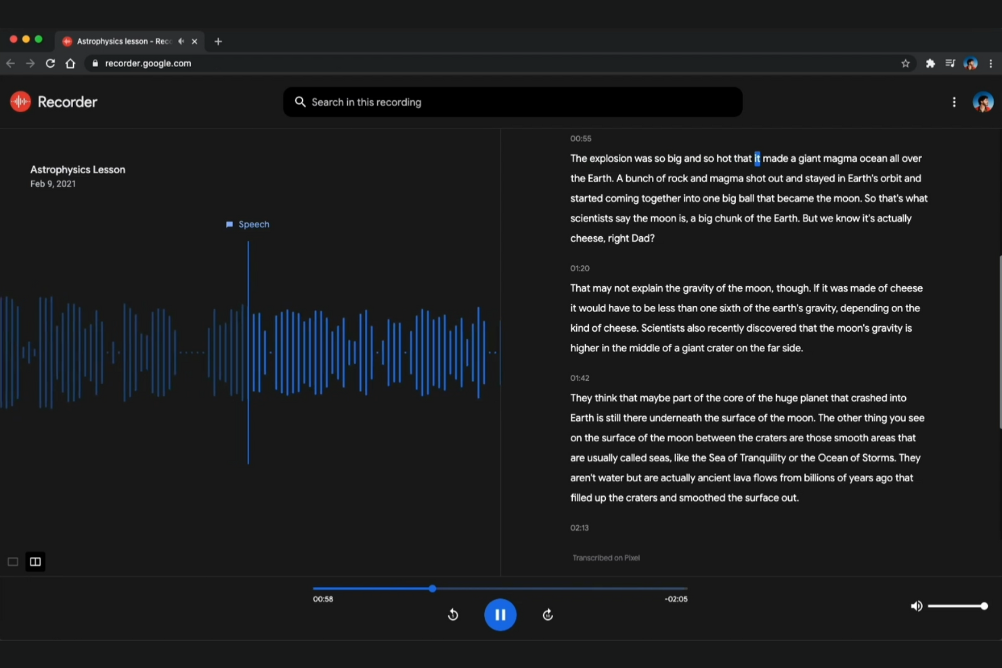Screen dimensions: 1002x668
Task: Skip playback forward 5 seconds
Action: click(548, 615)
